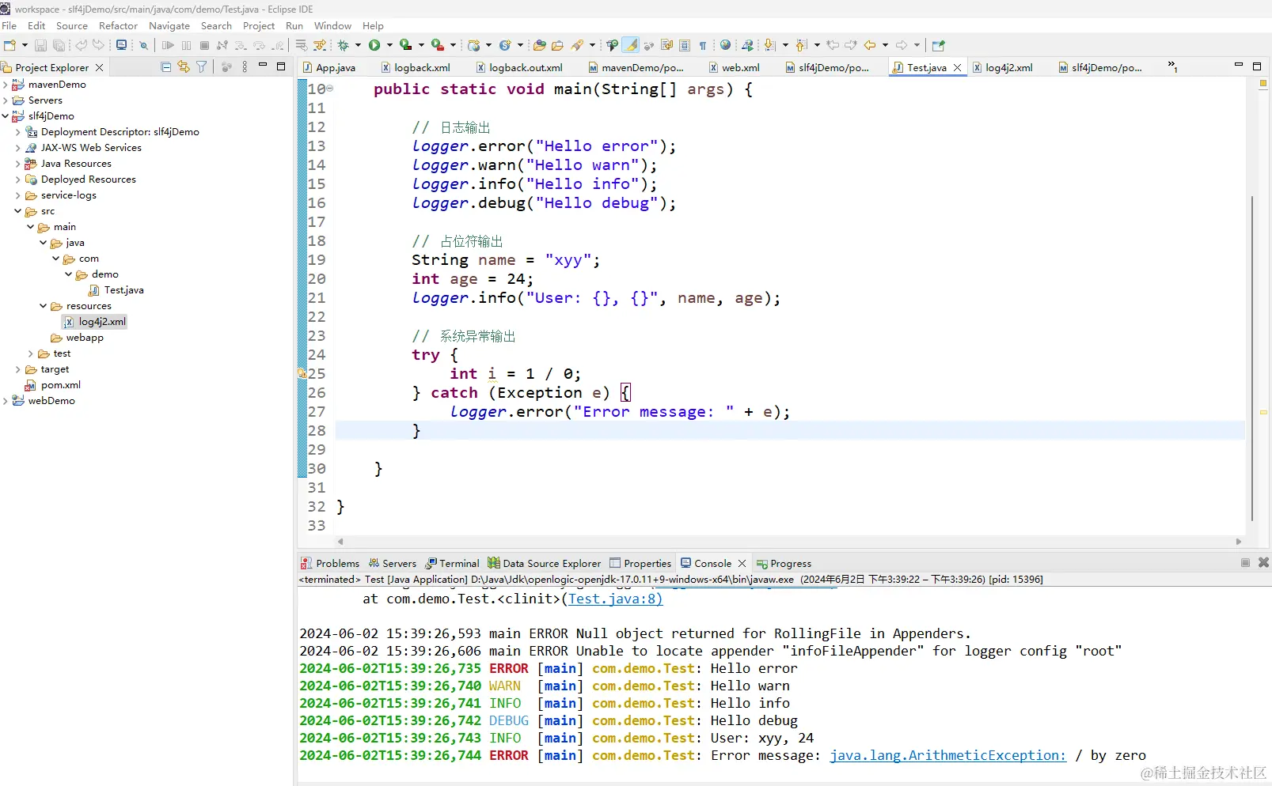Click the Open Web Browser globe icon
Image resolution: width=1272 pixels, height=786 pixels.
(x=725, y=45)
